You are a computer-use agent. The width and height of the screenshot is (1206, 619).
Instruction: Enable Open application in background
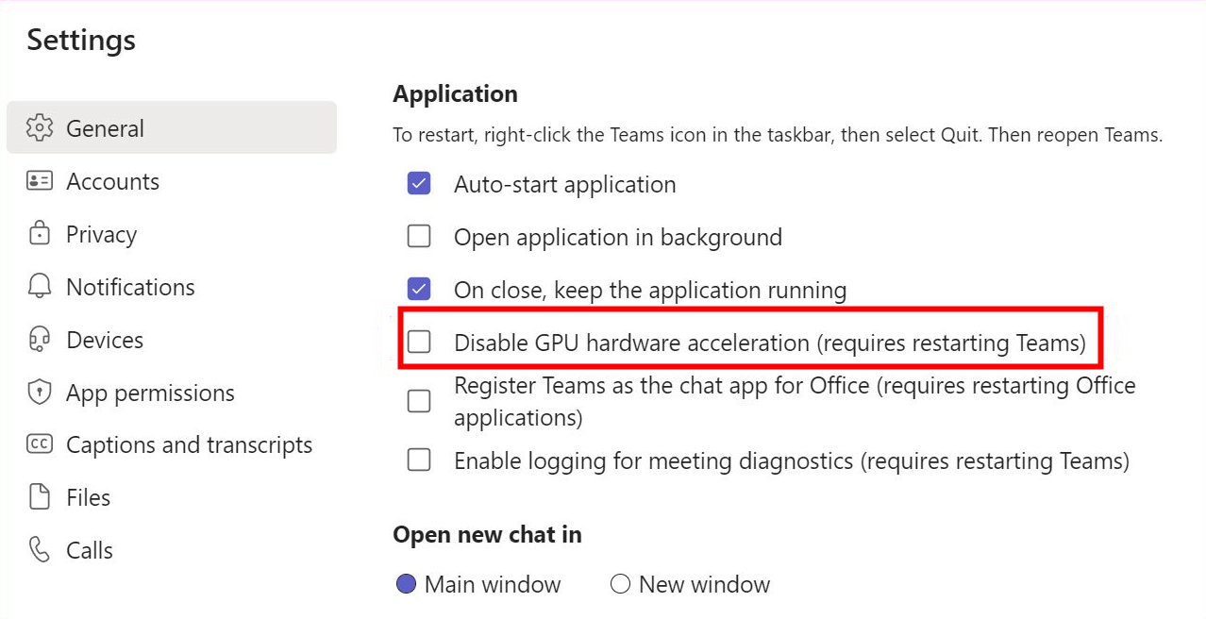pos(419,237)
